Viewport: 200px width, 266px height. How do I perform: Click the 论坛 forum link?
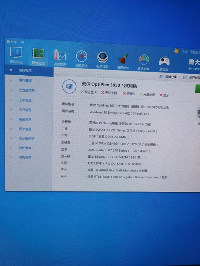(184, 52)
